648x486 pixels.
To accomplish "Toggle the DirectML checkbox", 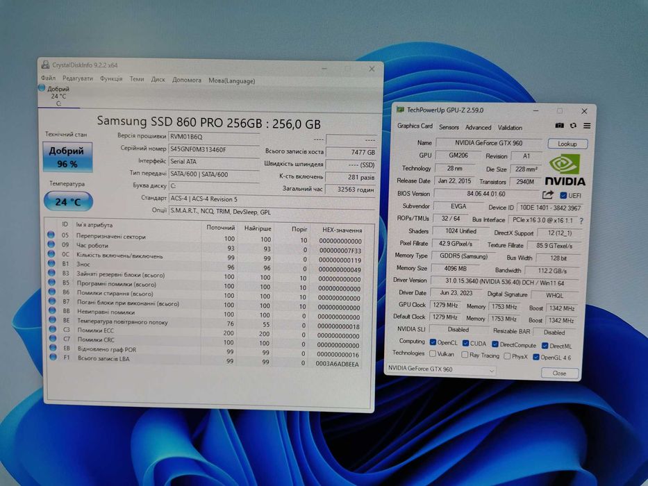I will click(x=545, y=346).
